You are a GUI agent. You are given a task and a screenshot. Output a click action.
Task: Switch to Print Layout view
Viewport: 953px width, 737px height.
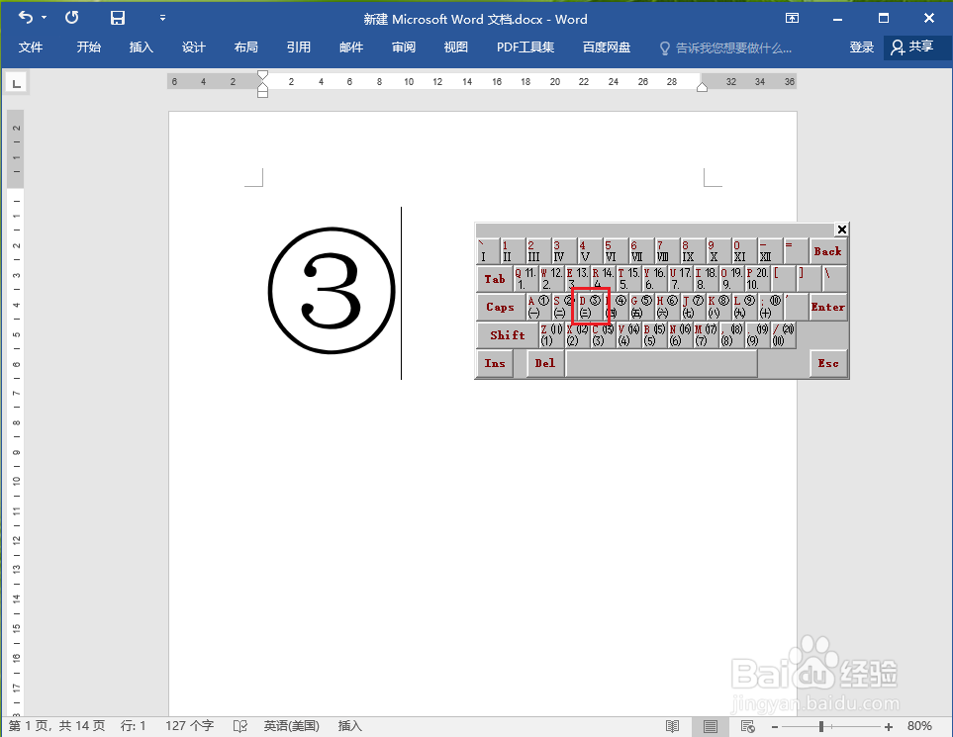click(710, 726)
